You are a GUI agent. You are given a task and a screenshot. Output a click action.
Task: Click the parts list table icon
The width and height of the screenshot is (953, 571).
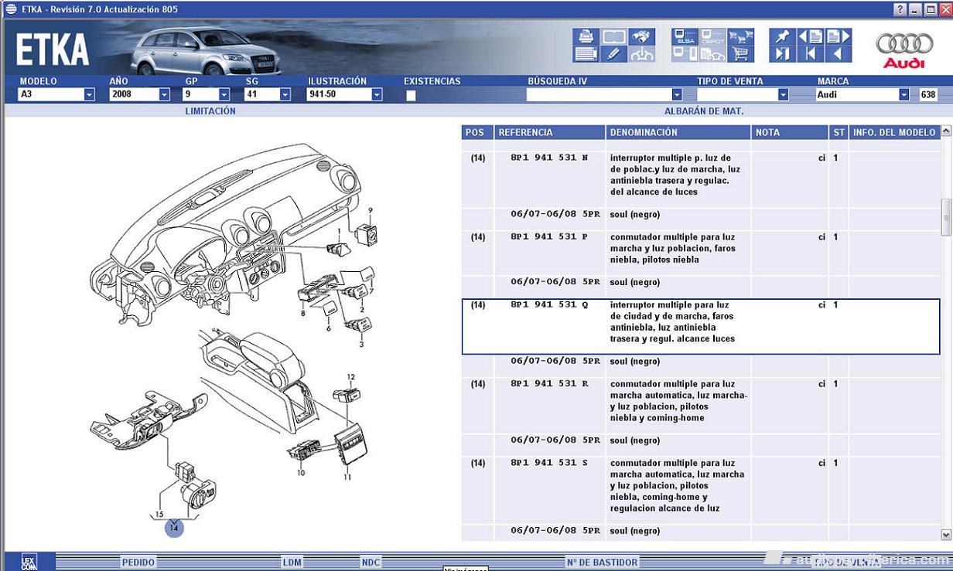(x=586, y=54)
